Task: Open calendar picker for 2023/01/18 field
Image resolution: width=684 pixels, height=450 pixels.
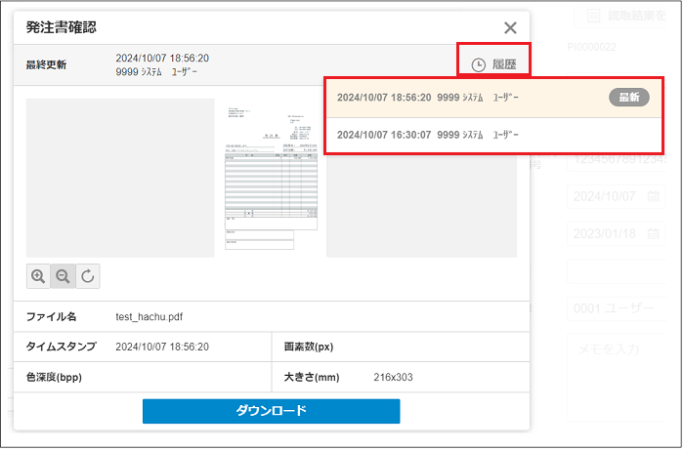Action: point(654,234)
